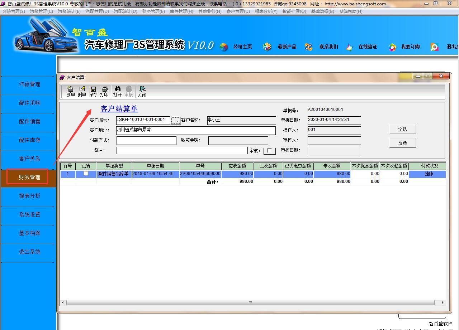Tick the 已清 checkbox in row 1
459x330 pixels.
86,174
